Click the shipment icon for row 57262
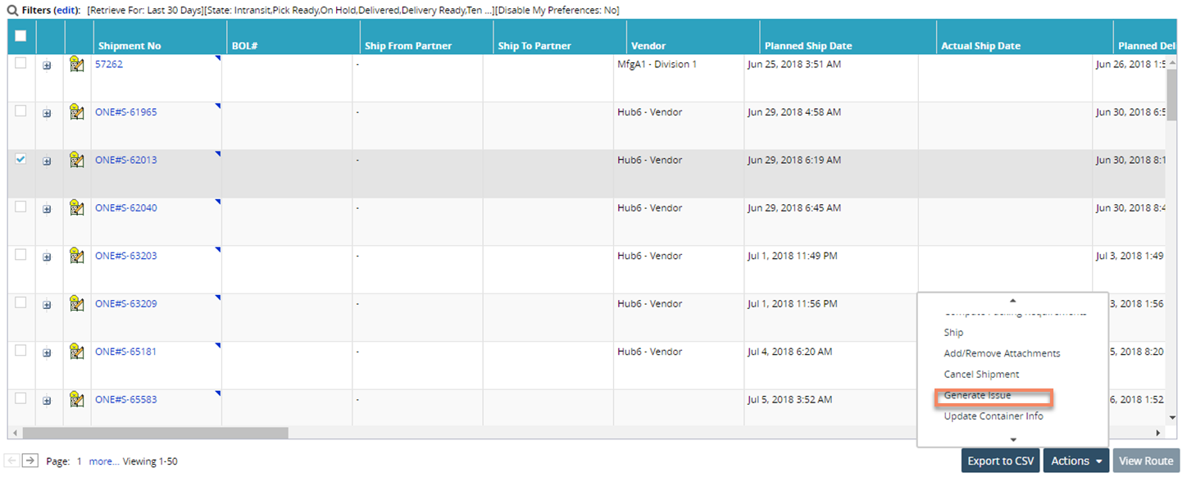The height and width of the screenshot is (477, 1187). [x=77, y=65]
